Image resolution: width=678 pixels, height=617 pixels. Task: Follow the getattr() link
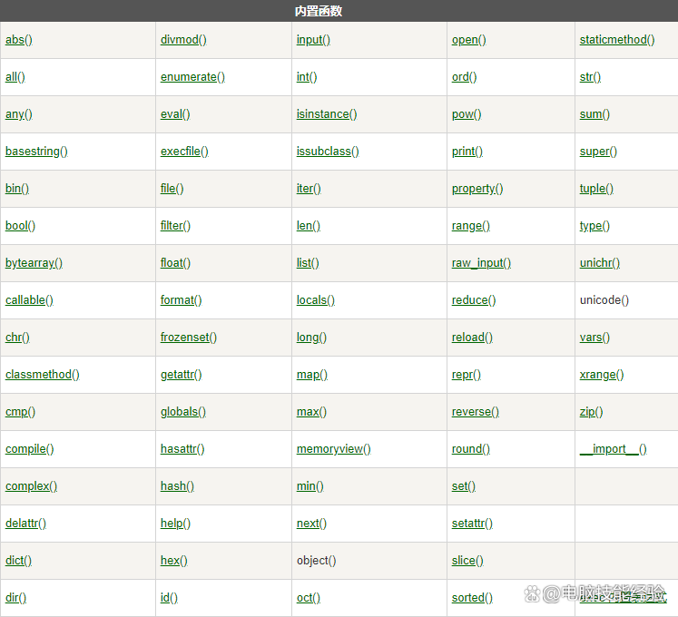click(x=181, y=375)
